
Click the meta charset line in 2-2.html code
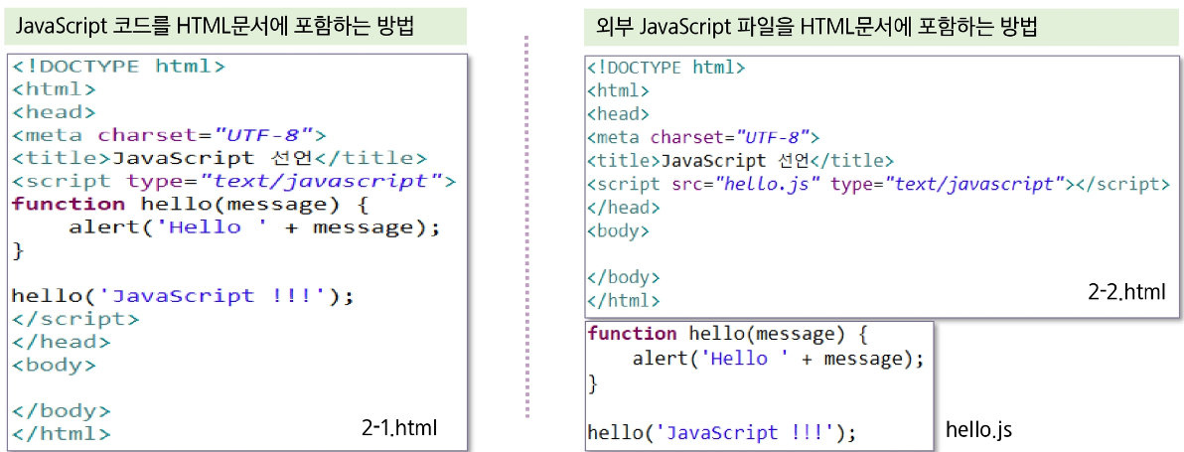703,137
